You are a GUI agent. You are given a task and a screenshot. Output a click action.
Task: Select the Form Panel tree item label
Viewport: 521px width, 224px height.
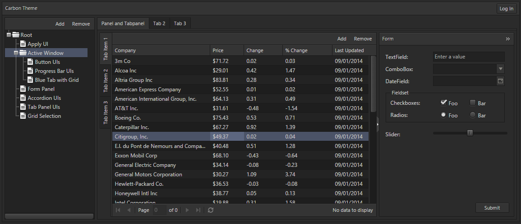41,89
